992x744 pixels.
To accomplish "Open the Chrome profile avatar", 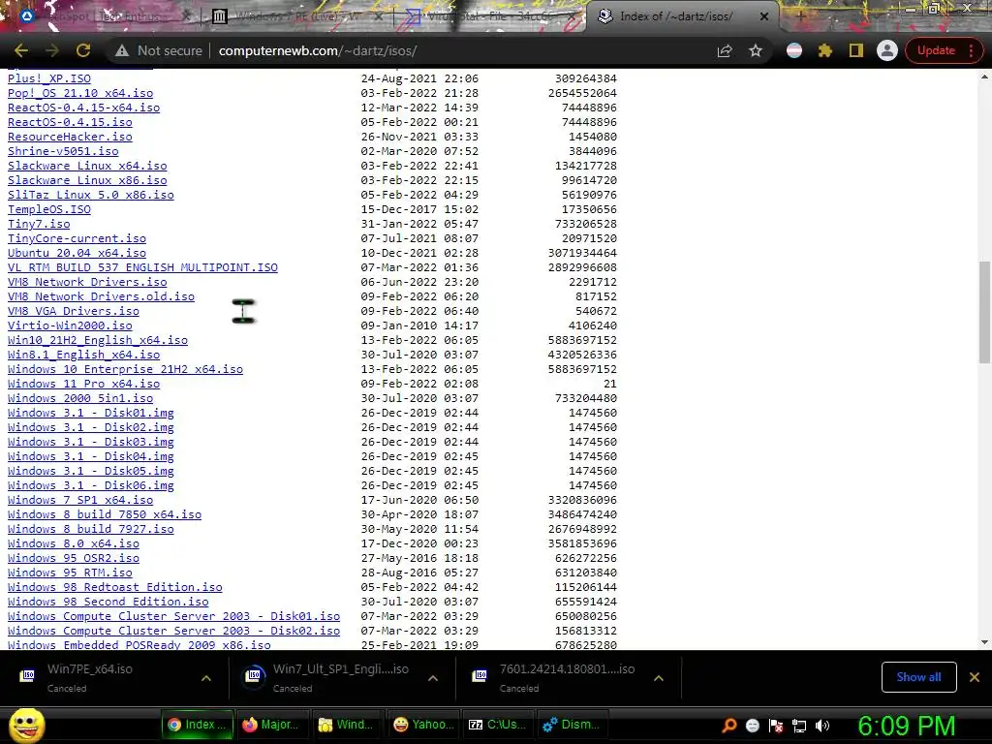I will click(x=887, y=50).
